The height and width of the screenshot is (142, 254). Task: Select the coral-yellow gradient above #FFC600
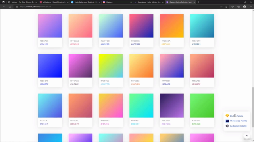[x=172, y=26]
